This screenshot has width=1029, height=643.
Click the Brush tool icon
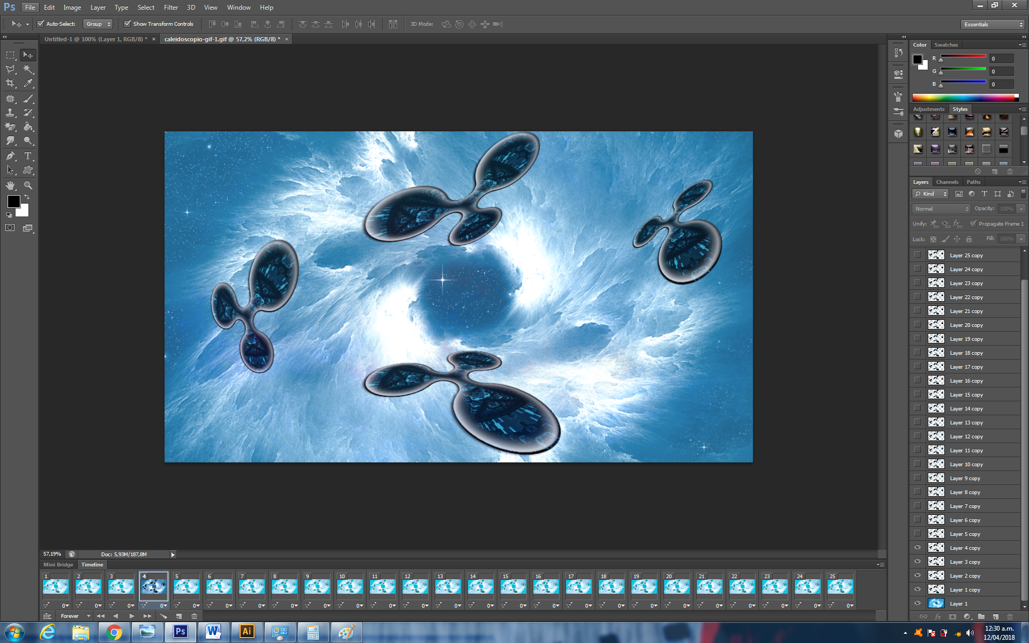click(x=28, y=98)
